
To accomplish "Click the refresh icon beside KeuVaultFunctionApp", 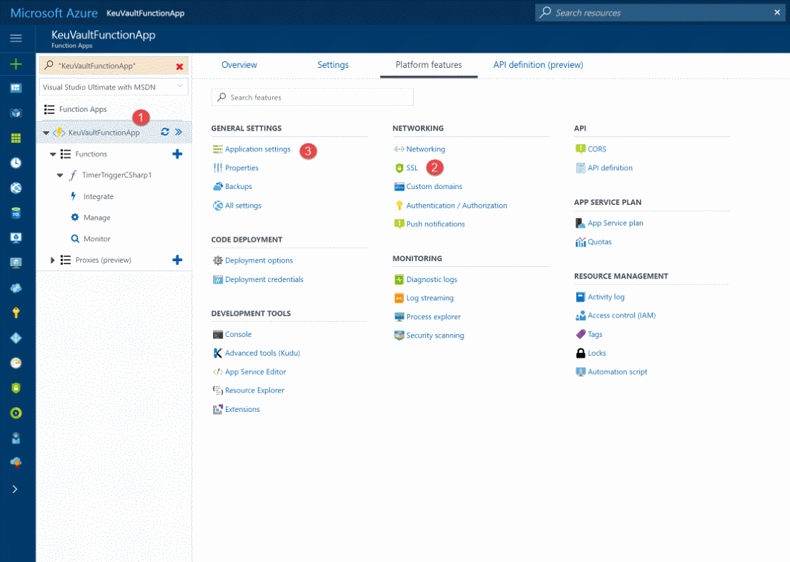I will pos(165,132).
